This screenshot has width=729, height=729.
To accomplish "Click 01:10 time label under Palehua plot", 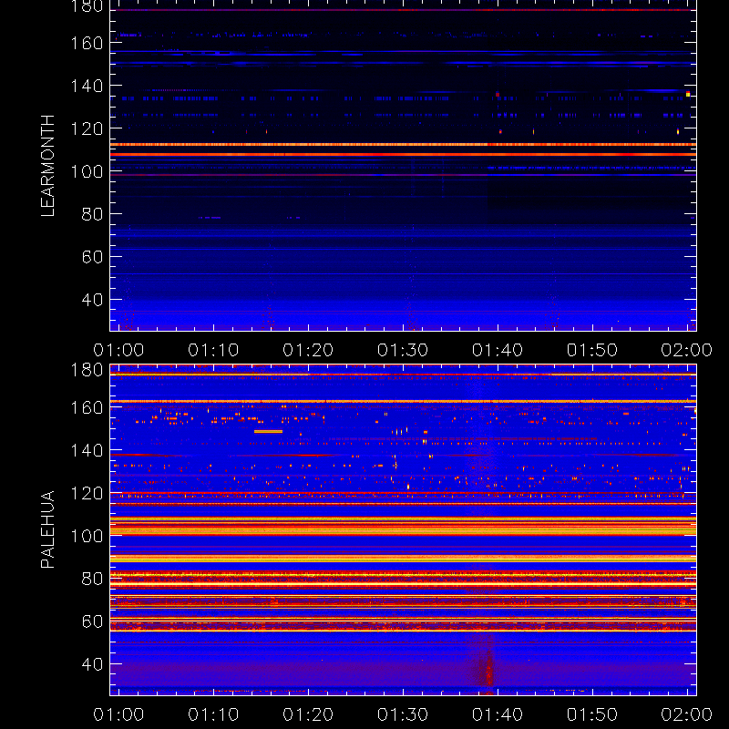I will 213,714.
